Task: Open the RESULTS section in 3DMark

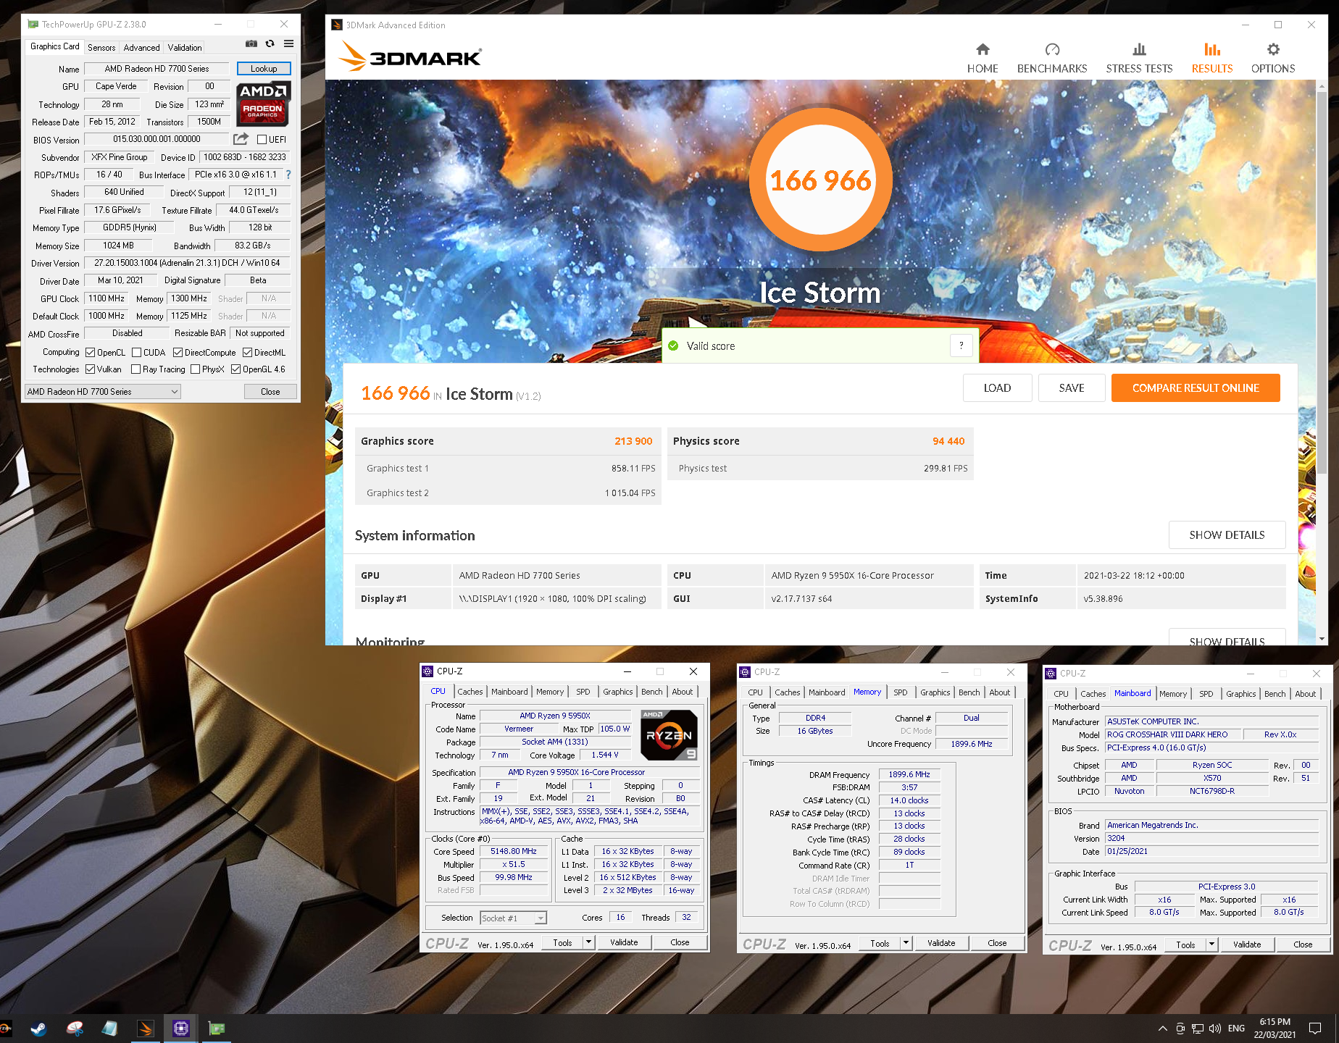Action: [x=1212, y=58]
